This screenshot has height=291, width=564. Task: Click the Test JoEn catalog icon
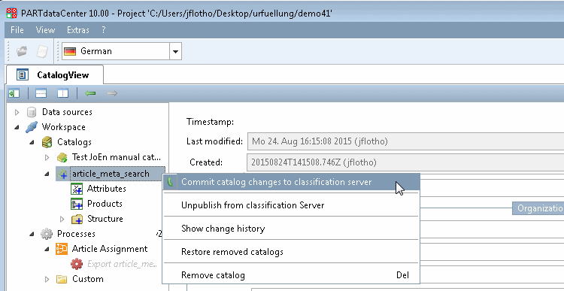point(62,158)
